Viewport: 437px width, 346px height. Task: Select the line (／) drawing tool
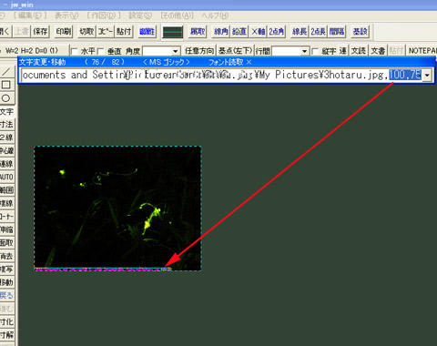(x=6, y=72)
